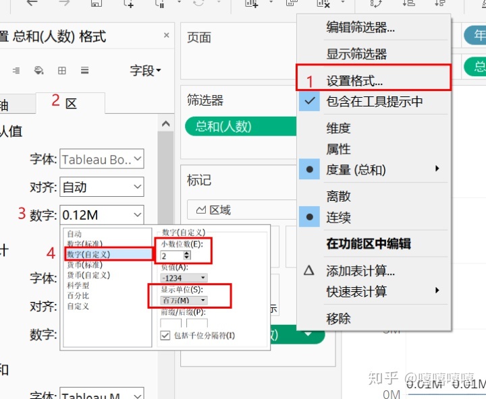Open the shading paint bucket icon

[38, 71]
